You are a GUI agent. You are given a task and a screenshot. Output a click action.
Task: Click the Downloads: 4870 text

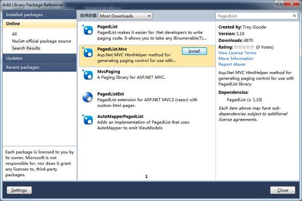[236, 40]
